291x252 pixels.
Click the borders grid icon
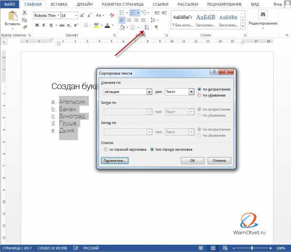click(133, 28)
